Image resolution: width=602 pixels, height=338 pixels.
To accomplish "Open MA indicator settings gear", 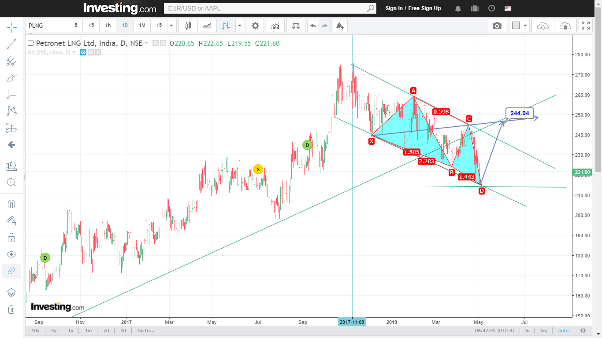I will [90, 52].
